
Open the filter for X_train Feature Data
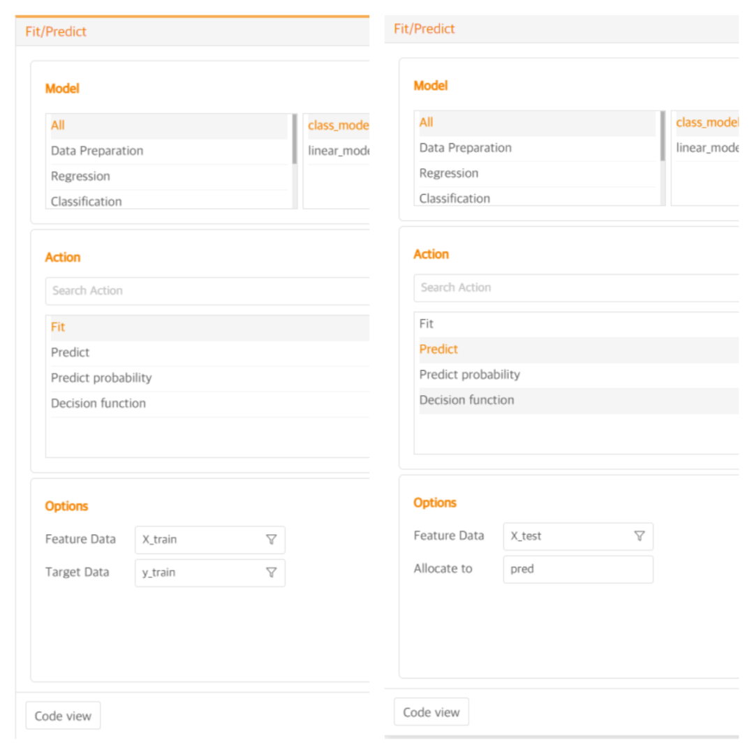coord(272,539)
